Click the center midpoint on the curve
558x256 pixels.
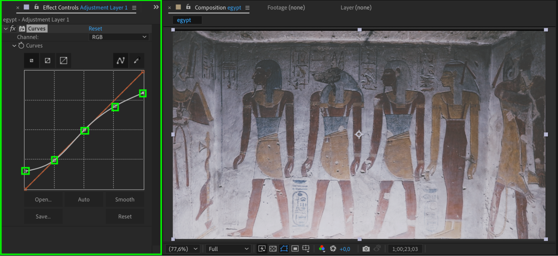point(85,130)
